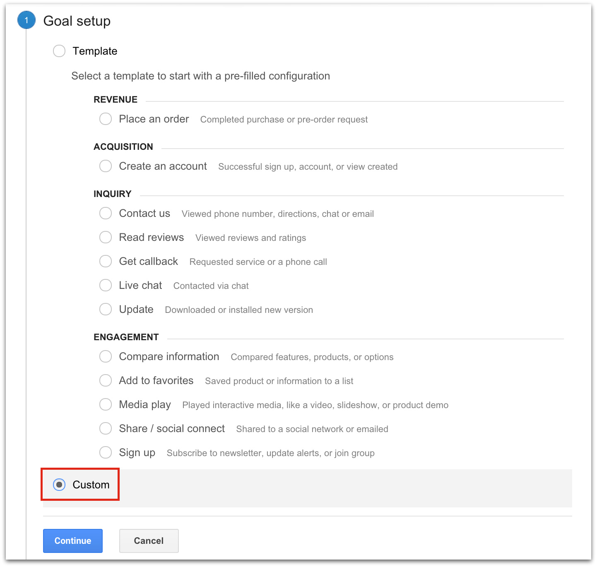
Task: Select the Template radio button
Action: point(59,51)
